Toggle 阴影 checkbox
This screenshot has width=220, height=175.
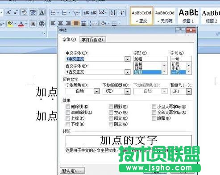(x=111, y=107)
